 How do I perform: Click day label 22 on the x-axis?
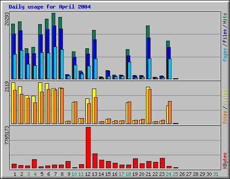[x=155, y=174]
